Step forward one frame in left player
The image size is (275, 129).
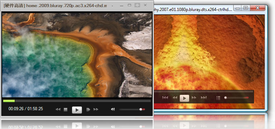tap(88, 109)
